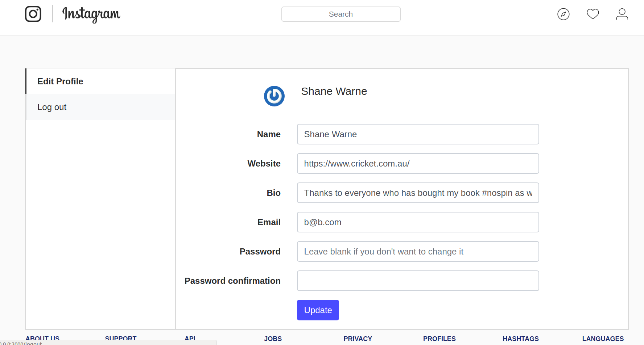Viewport: 644px width, 345px height.
Task: Click into the Email field
Action: pos(418,222)
